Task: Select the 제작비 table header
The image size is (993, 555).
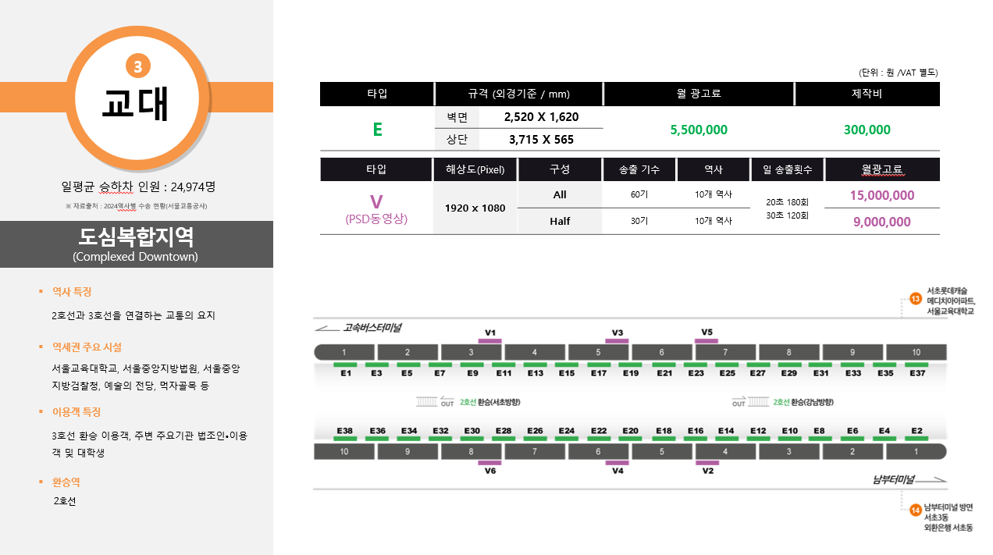Action: [867, 94]
